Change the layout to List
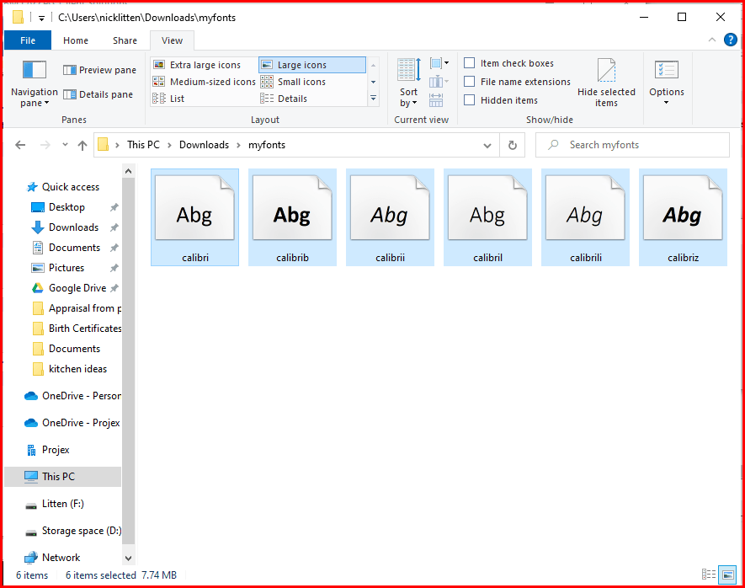The height and width of the screenshot is (588, 745). 168,99
